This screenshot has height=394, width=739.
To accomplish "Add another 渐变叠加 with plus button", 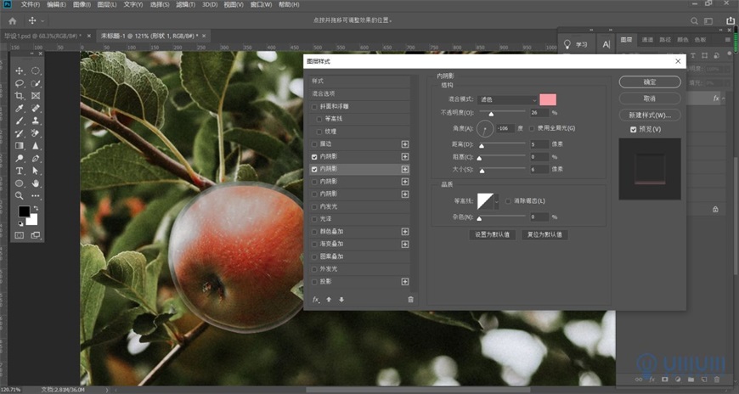I will (x=405, y=245).
